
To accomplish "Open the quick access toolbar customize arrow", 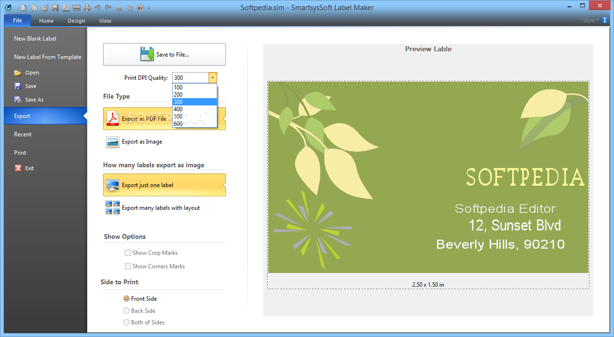I will (x=149, y=8).
